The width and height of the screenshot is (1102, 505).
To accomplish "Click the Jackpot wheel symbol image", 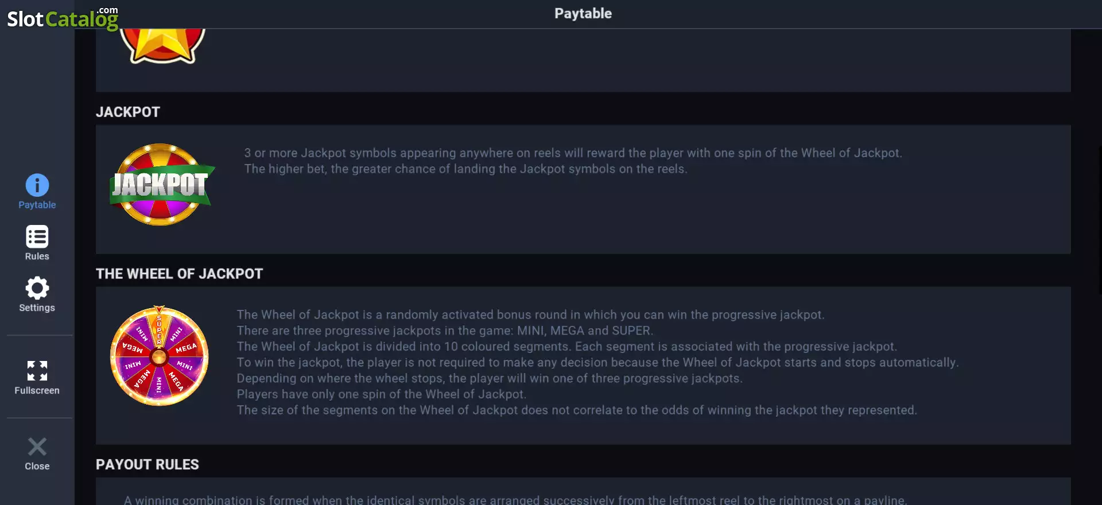I will point(162,185).
